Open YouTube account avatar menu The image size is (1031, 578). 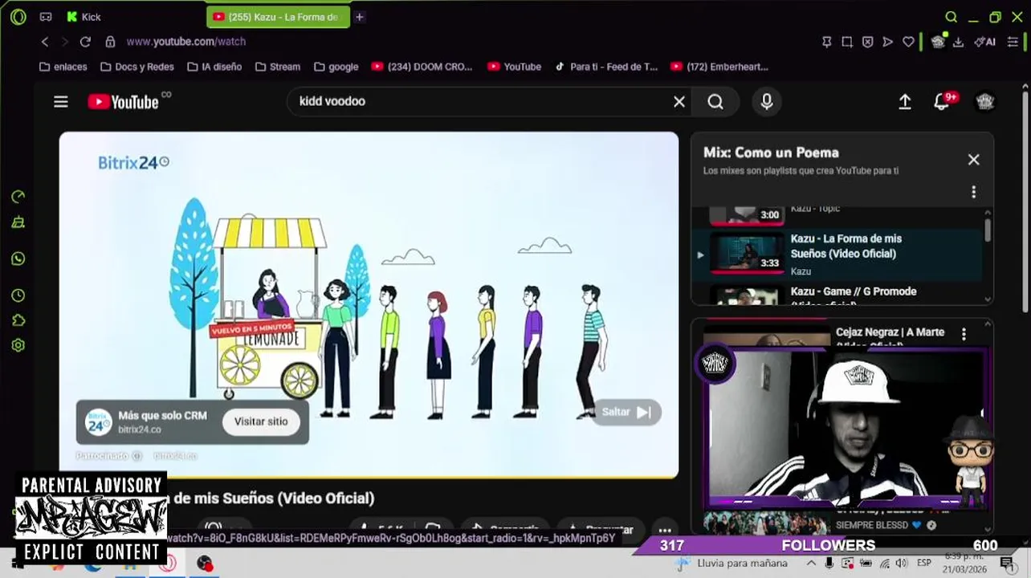985,101
